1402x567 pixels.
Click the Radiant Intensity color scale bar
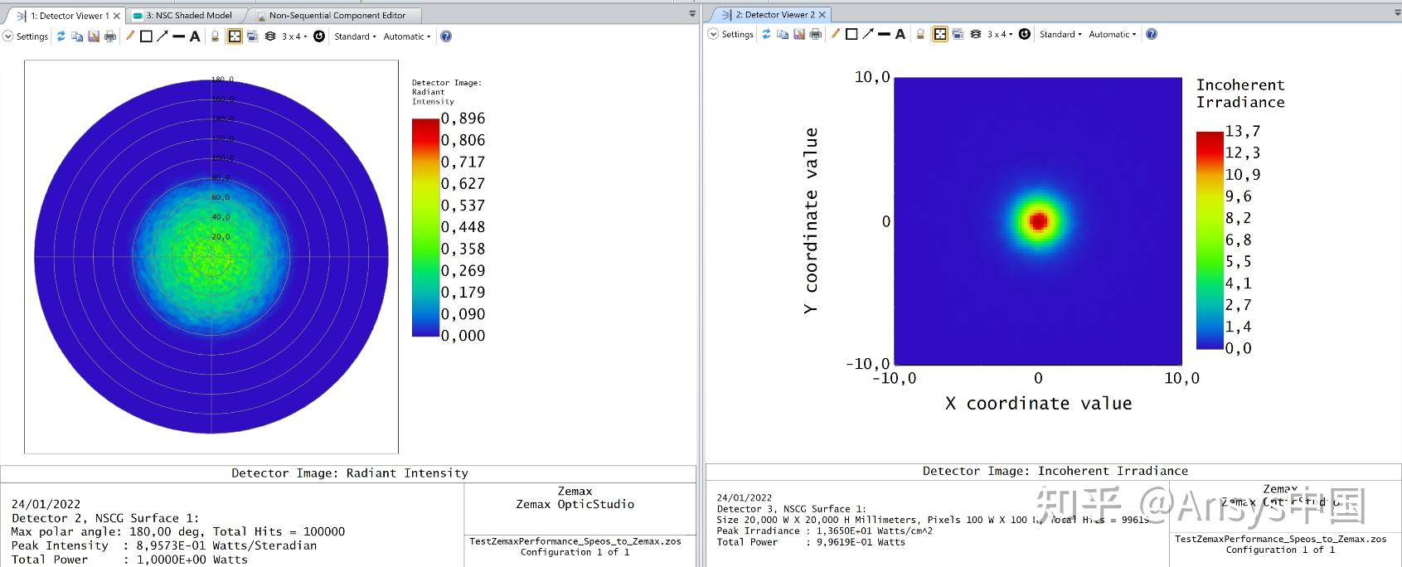(425, 227)
